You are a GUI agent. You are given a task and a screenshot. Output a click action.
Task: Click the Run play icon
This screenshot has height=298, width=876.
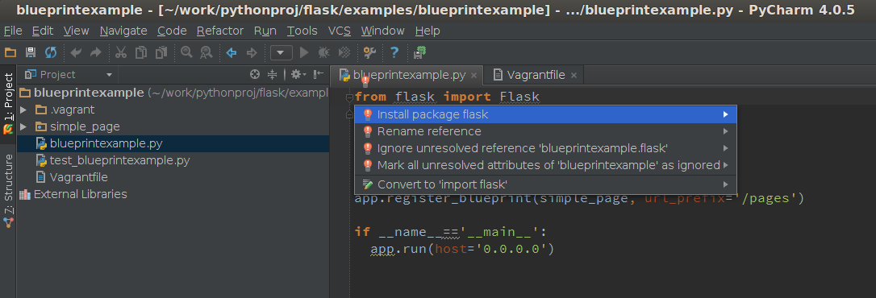click(304, 52)
